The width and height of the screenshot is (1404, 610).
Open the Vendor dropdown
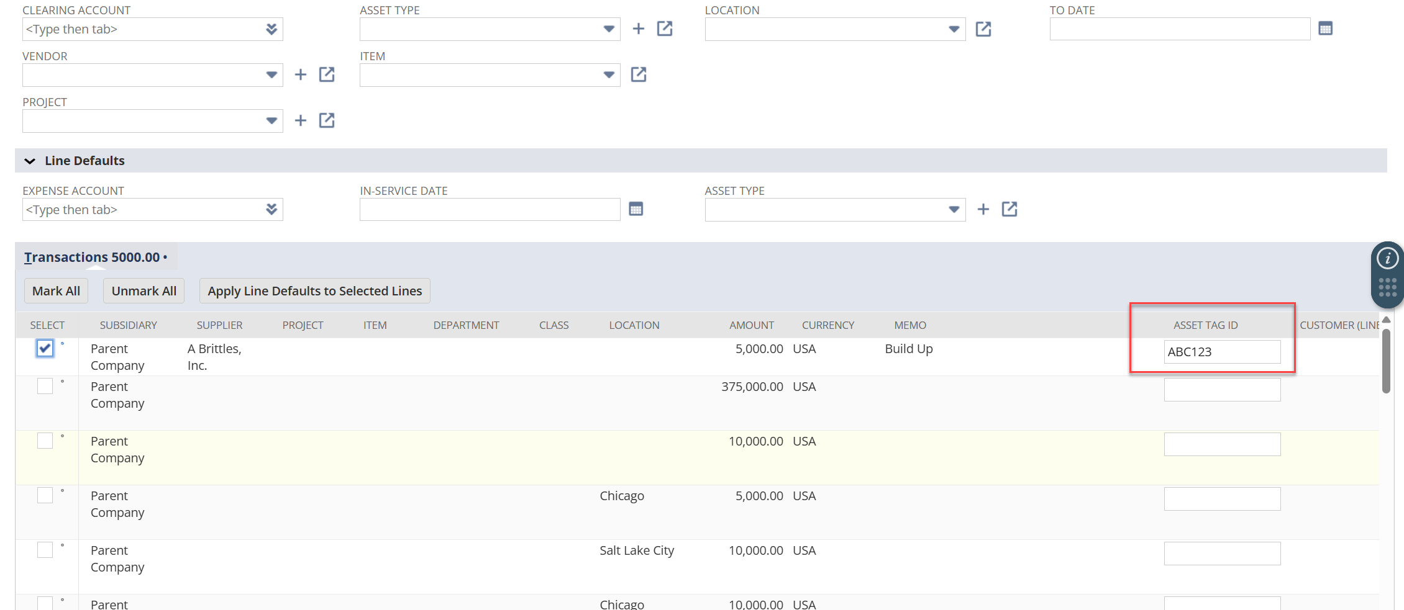271,75
